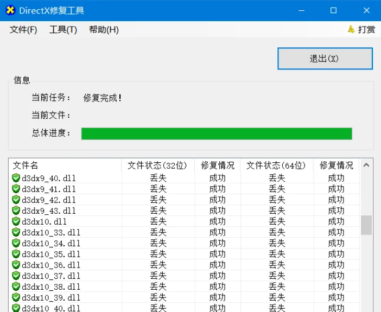The height and width of the screenshot is (312, 381).
Task: Click green shield icon beside d3dx9_40.dll
Action: pos(16,178)
